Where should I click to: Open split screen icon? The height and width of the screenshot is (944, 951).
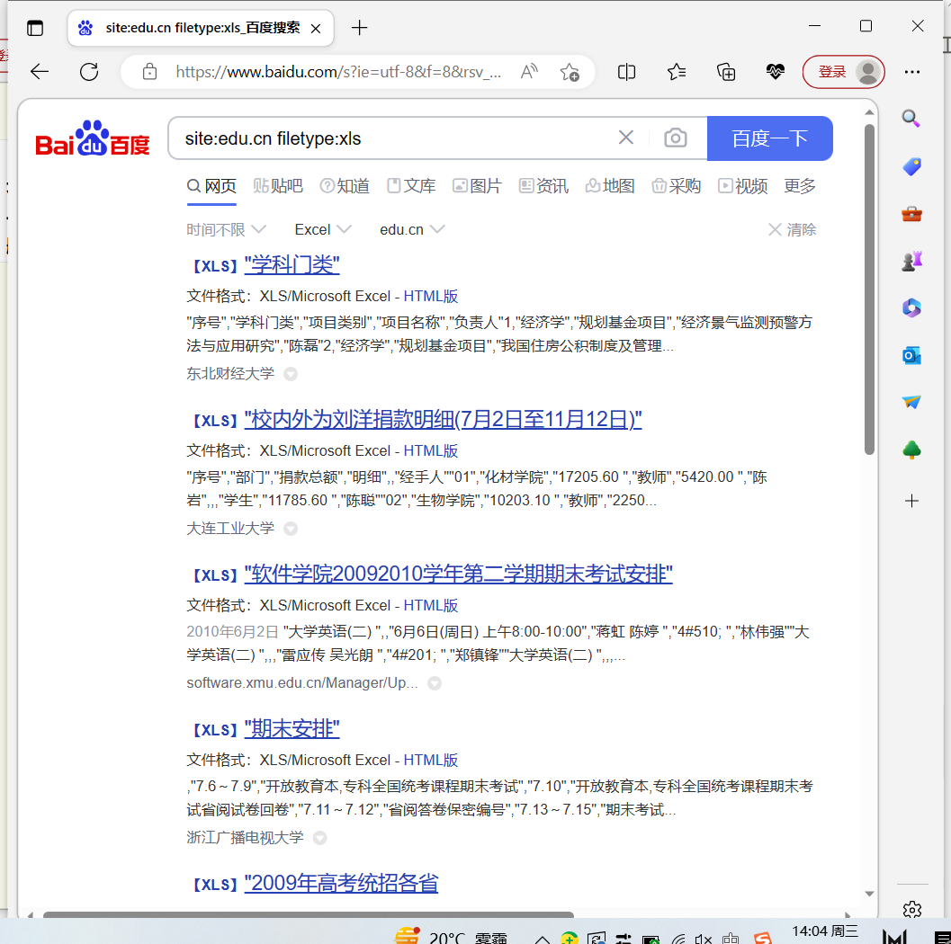pos(626,72)
